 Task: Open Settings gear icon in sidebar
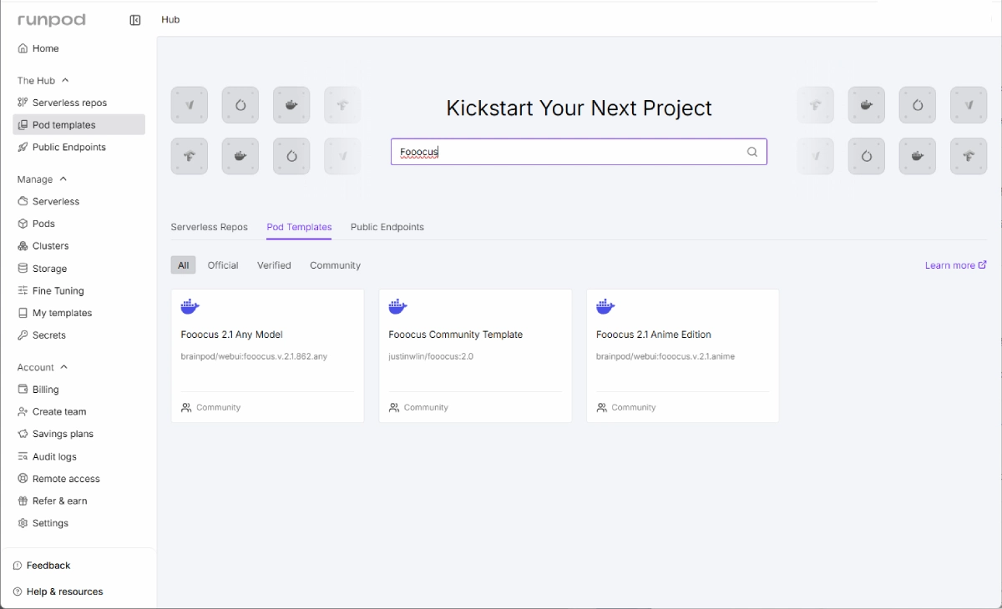[x=23, y=523]
